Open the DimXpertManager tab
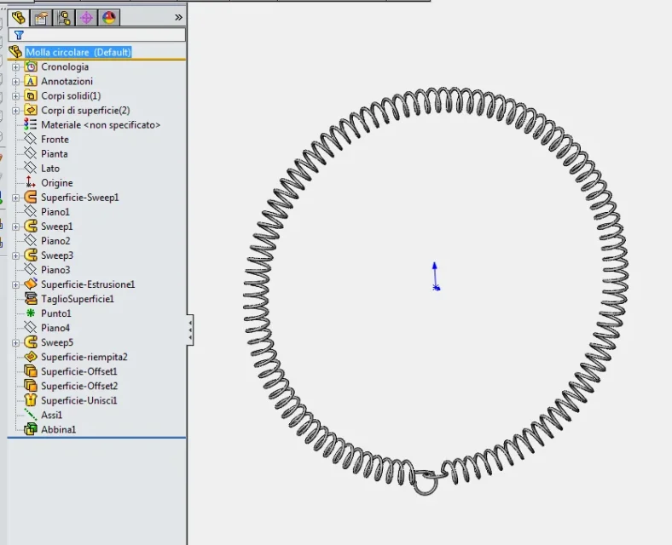Viewport: 672px width, 545px height. coord(87,18)
